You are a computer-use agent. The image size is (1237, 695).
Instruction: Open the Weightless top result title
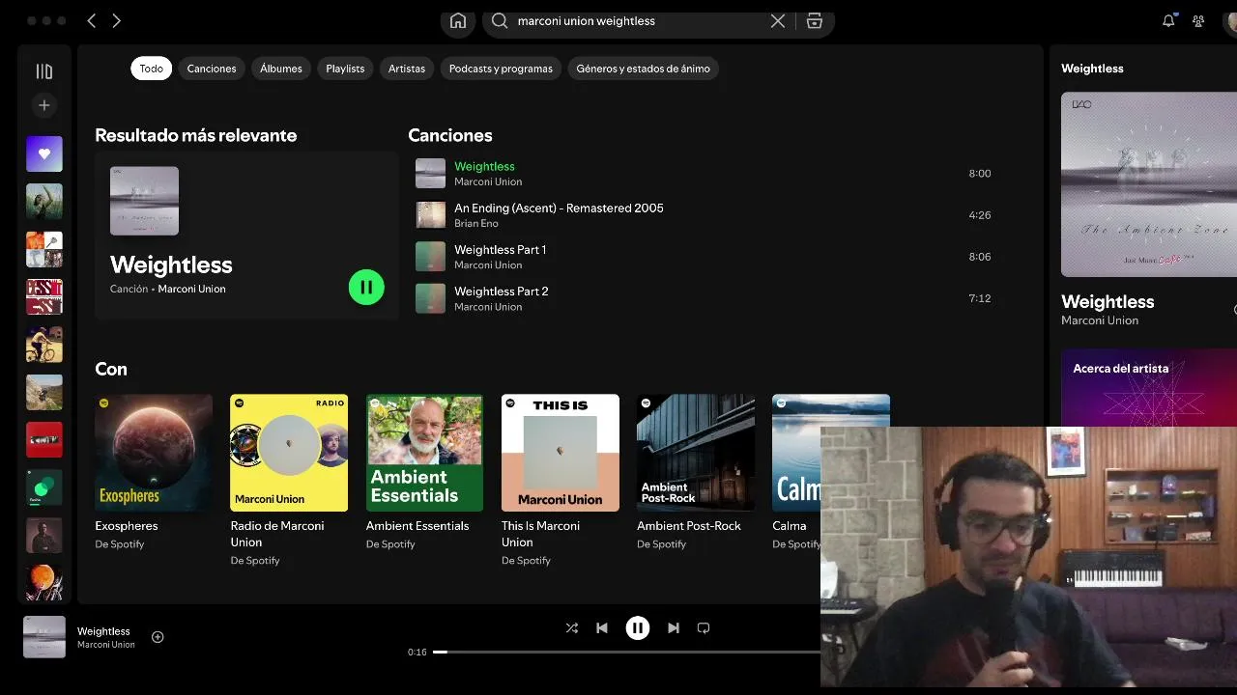point(171,264)
